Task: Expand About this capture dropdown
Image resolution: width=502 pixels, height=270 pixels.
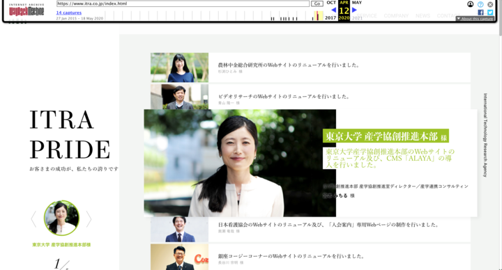Action: point(475,19)
